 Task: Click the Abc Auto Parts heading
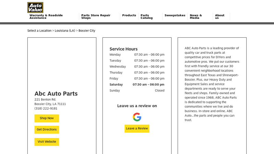56,93
